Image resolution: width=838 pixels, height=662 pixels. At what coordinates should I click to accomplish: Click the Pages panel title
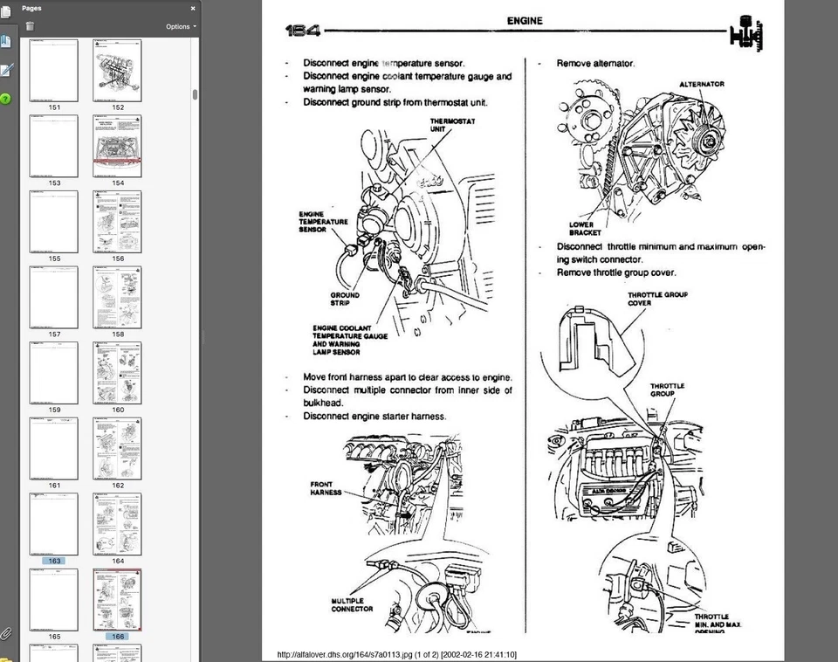pyautogui.click(x=32, y=8)
